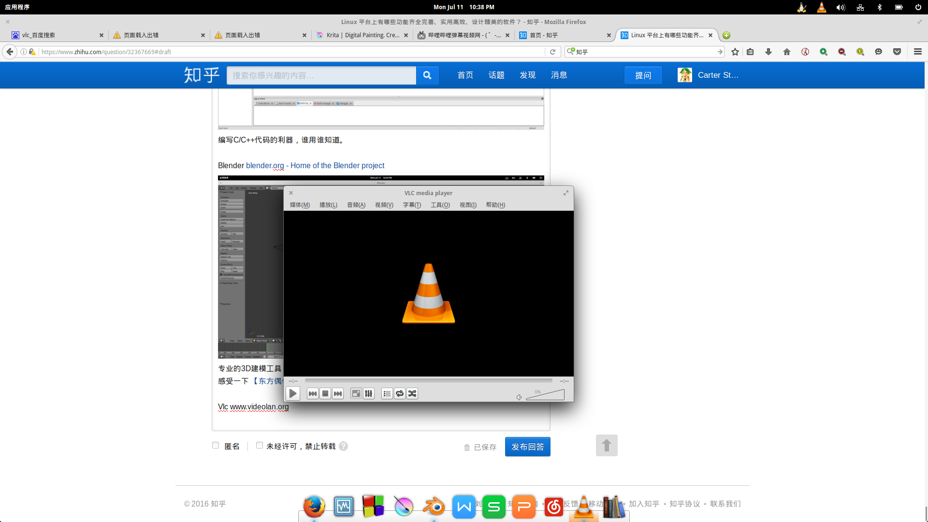This screenshot has height=522, width=928.
Task: Skip to previous track in VLC
Action: pos(313,393)
